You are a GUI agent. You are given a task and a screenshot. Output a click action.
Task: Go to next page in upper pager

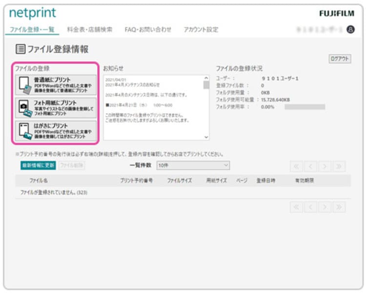(x=325, y=167)
